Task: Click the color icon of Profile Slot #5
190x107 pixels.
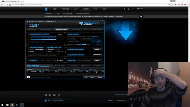Action: [90, 72]
